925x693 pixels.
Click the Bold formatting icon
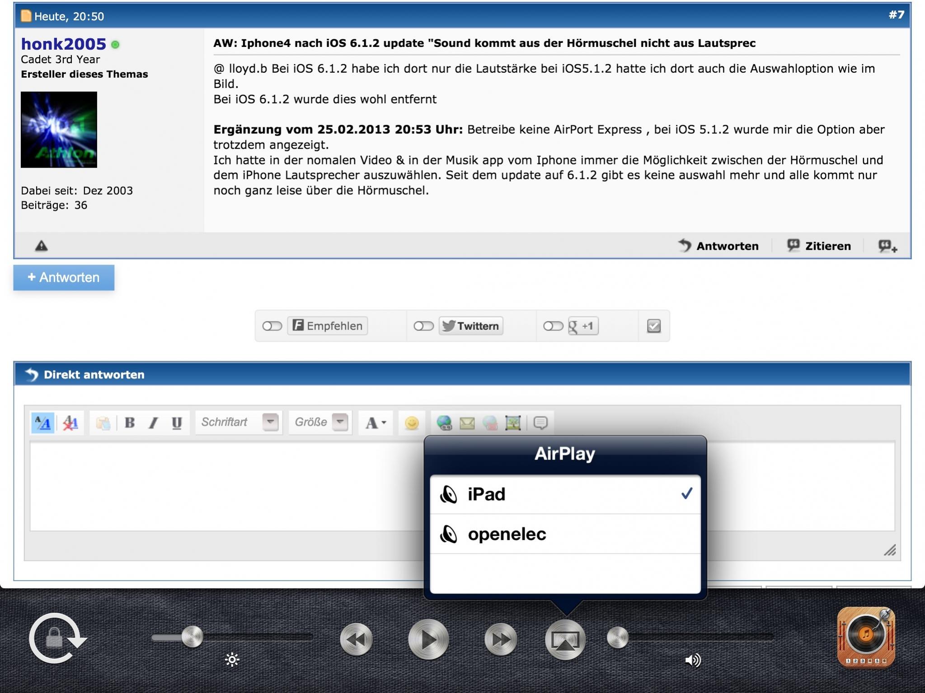130,423
